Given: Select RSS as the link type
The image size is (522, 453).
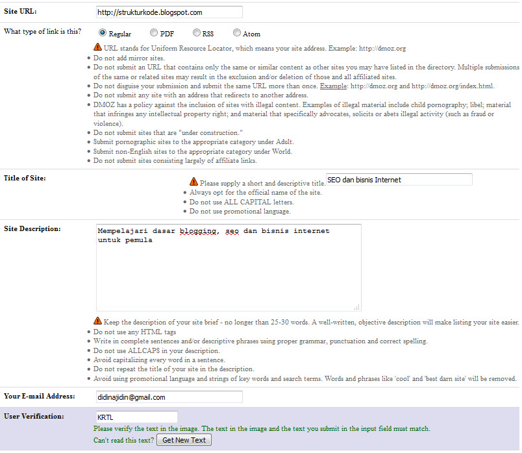Looking at the screenshot, I should pos(197,32).
